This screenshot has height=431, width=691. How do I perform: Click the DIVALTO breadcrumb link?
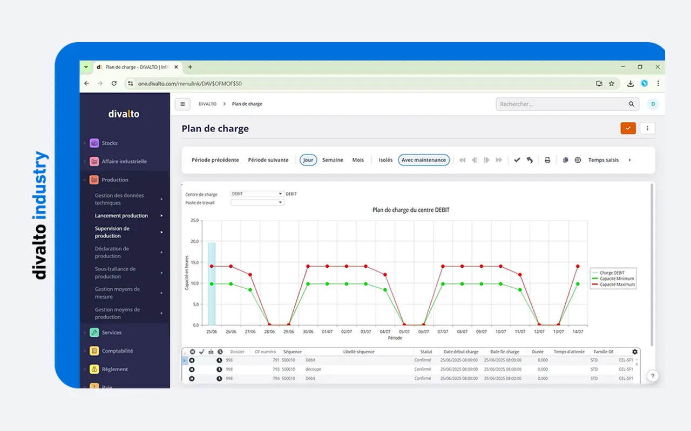(x=207, y=104)
